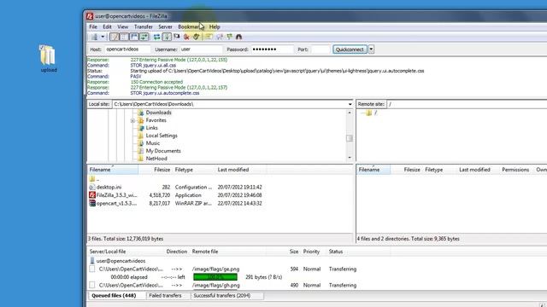The height and width of the screenshot is (307, 547).
Task: Select the upload folder on the desktop
Action: pos(48,59)
